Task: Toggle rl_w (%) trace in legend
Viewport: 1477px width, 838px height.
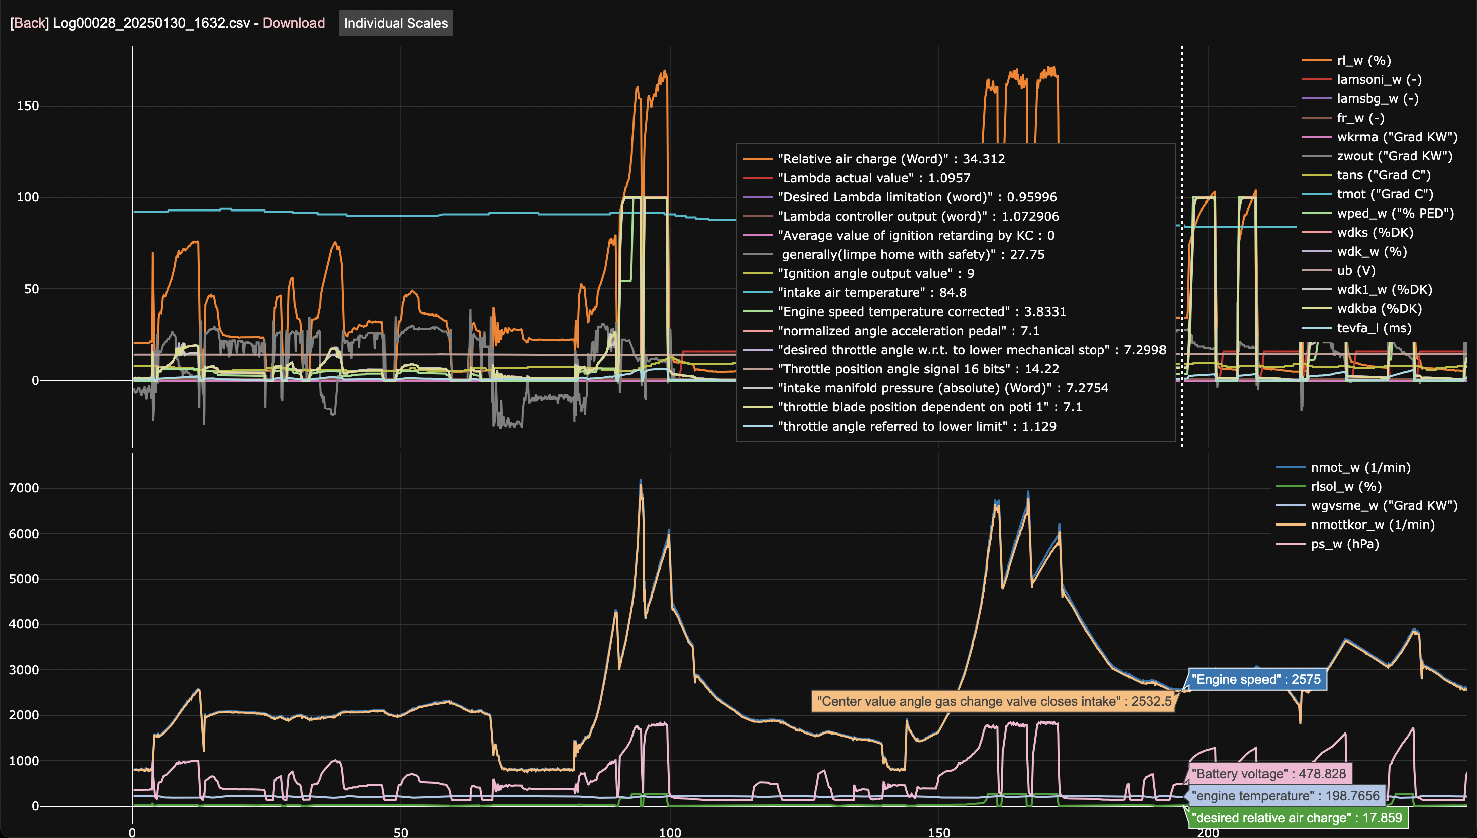Action: (1363, 60)
